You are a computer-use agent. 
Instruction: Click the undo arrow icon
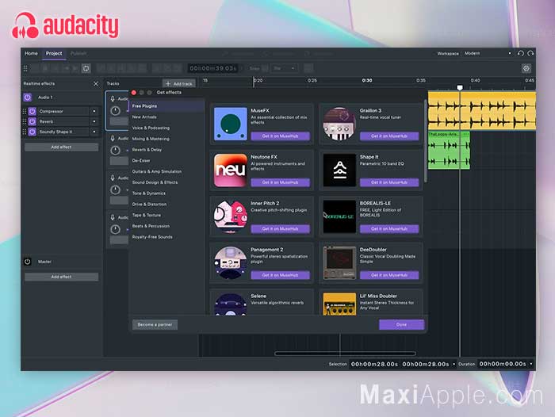(521, 53)
